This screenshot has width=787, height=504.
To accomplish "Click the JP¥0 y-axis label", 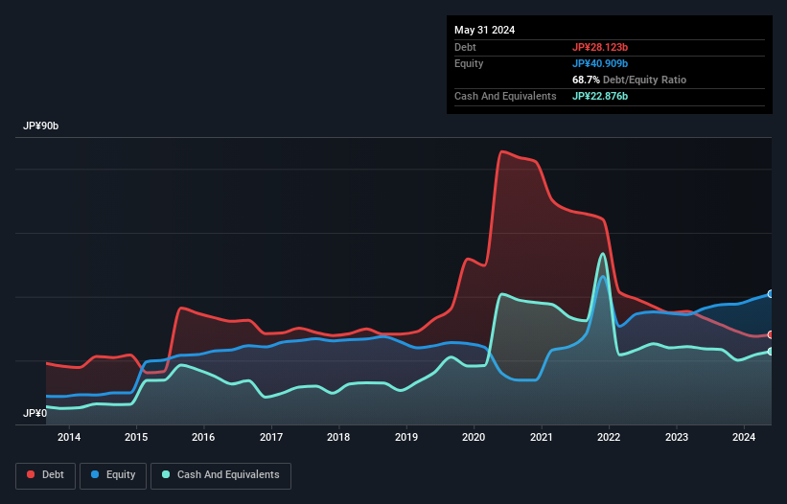I will (x=35, y=413).
